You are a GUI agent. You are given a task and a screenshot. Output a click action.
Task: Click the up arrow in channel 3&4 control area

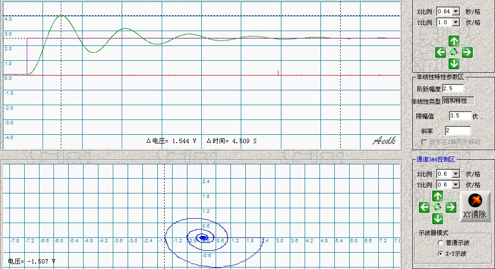tap(438, 196)
